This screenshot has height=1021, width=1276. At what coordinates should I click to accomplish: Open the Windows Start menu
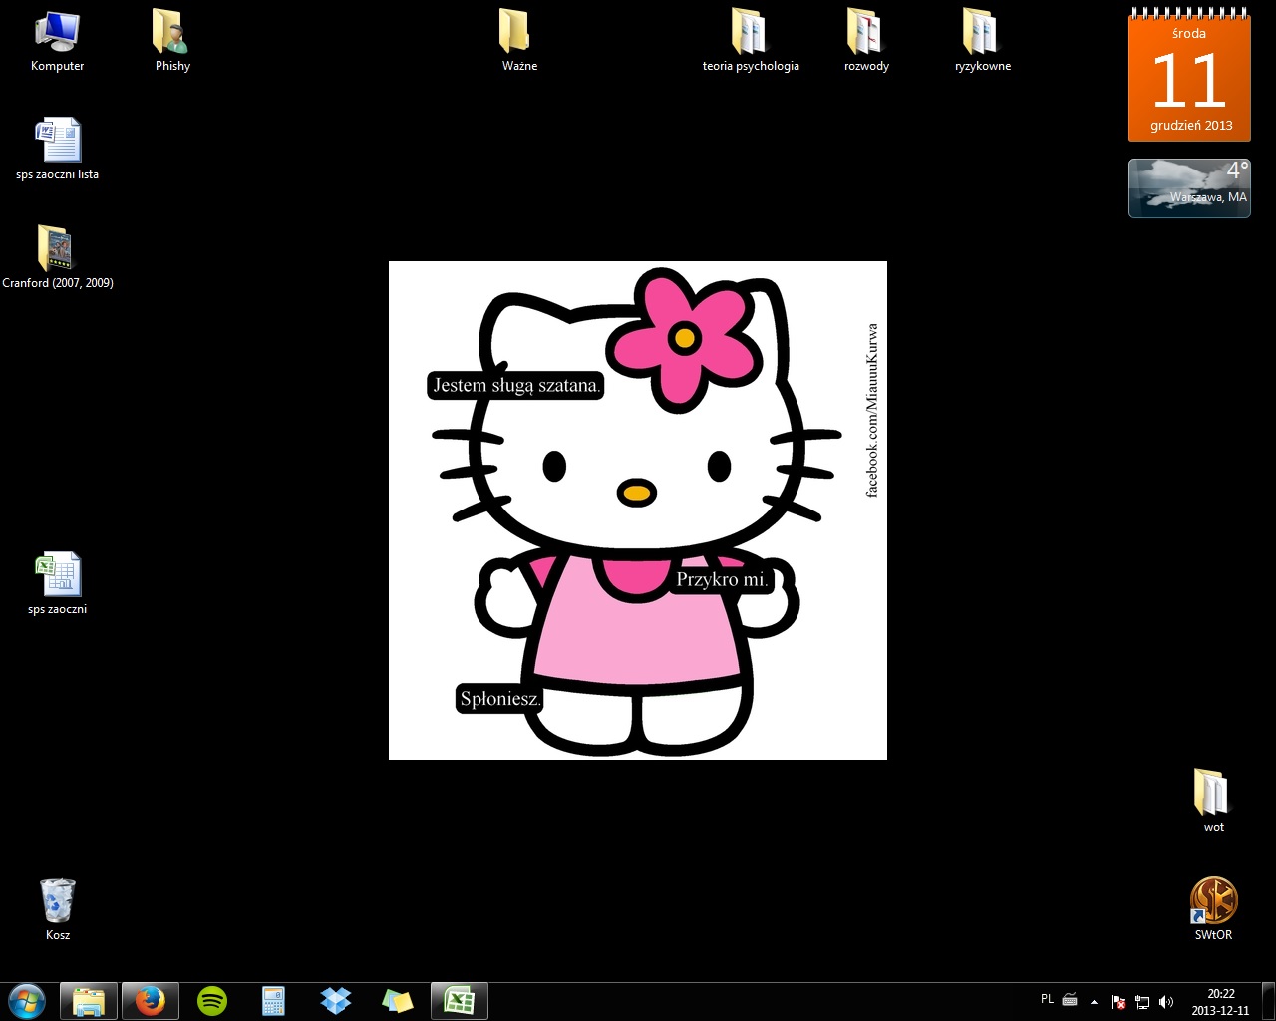tap(27, 1000)
